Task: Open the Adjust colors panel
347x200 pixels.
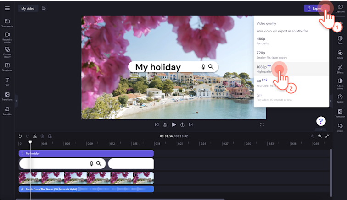Action: coord(340,84)
